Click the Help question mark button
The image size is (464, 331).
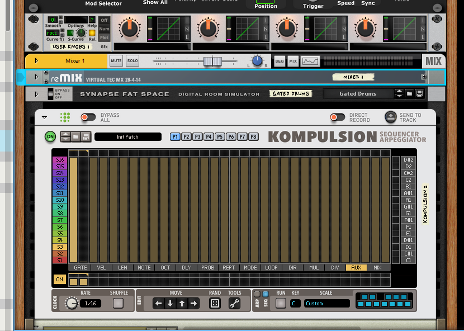(x=92, y=20)
